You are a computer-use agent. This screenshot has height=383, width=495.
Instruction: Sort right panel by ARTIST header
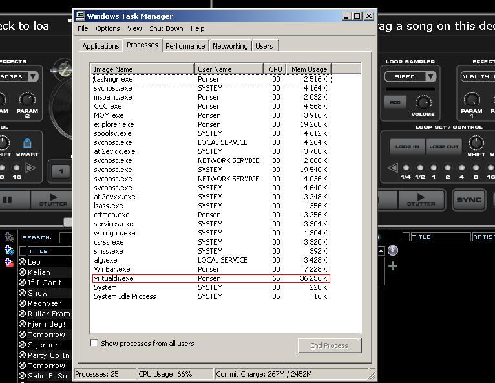tap(483, 237)
